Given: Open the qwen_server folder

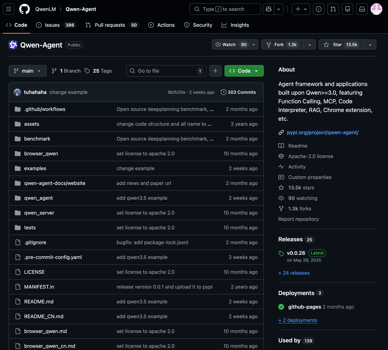Looking at the screenshot, I should point(39,213).
